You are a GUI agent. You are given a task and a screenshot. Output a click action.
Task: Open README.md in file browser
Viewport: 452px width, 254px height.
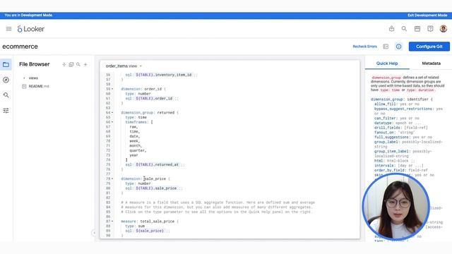(39, 86)
